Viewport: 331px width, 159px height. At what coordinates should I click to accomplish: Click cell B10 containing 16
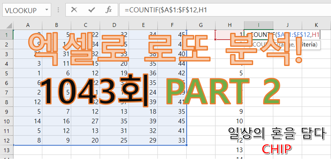[57, 121]
